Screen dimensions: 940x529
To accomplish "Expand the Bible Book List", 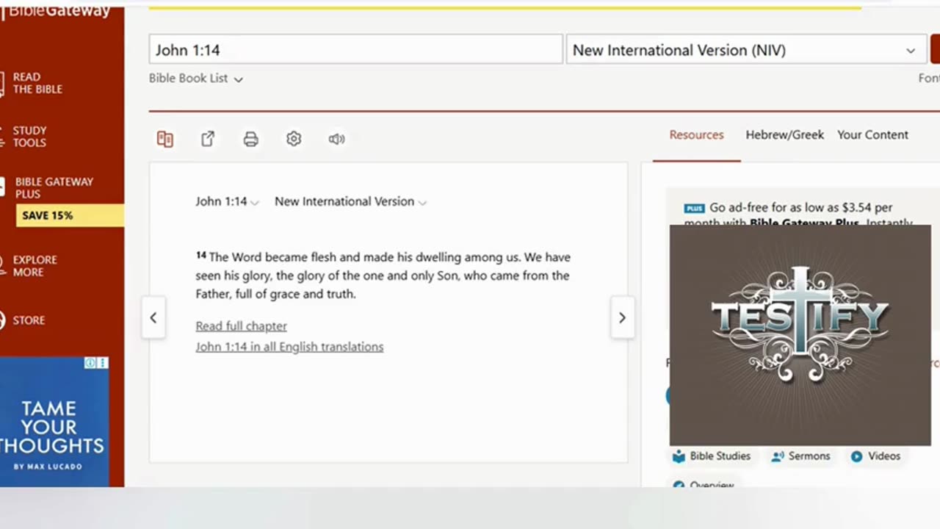I will click(196, 79).
